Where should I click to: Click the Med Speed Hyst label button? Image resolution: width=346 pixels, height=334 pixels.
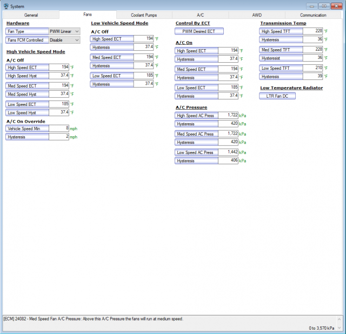[27, 94]
